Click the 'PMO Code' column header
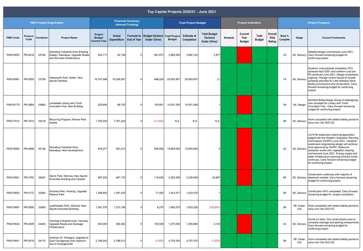 [x=13, y=38]
